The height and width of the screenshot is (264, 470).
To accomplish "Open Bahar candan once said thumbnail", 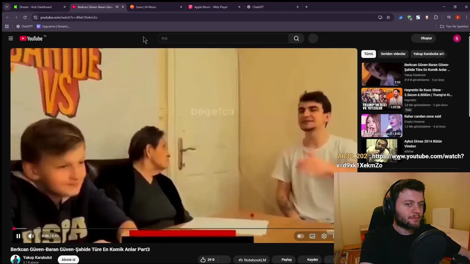I will point(382,125).
